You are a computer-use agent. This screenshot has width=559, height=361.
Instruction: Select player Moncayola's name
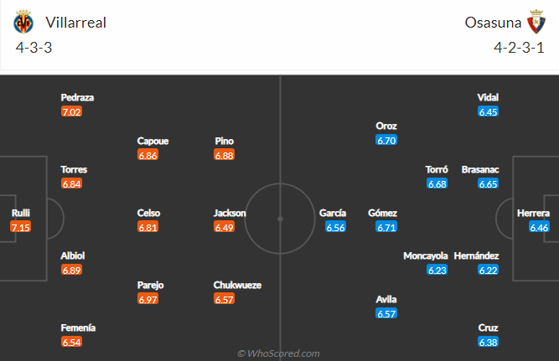426,255
